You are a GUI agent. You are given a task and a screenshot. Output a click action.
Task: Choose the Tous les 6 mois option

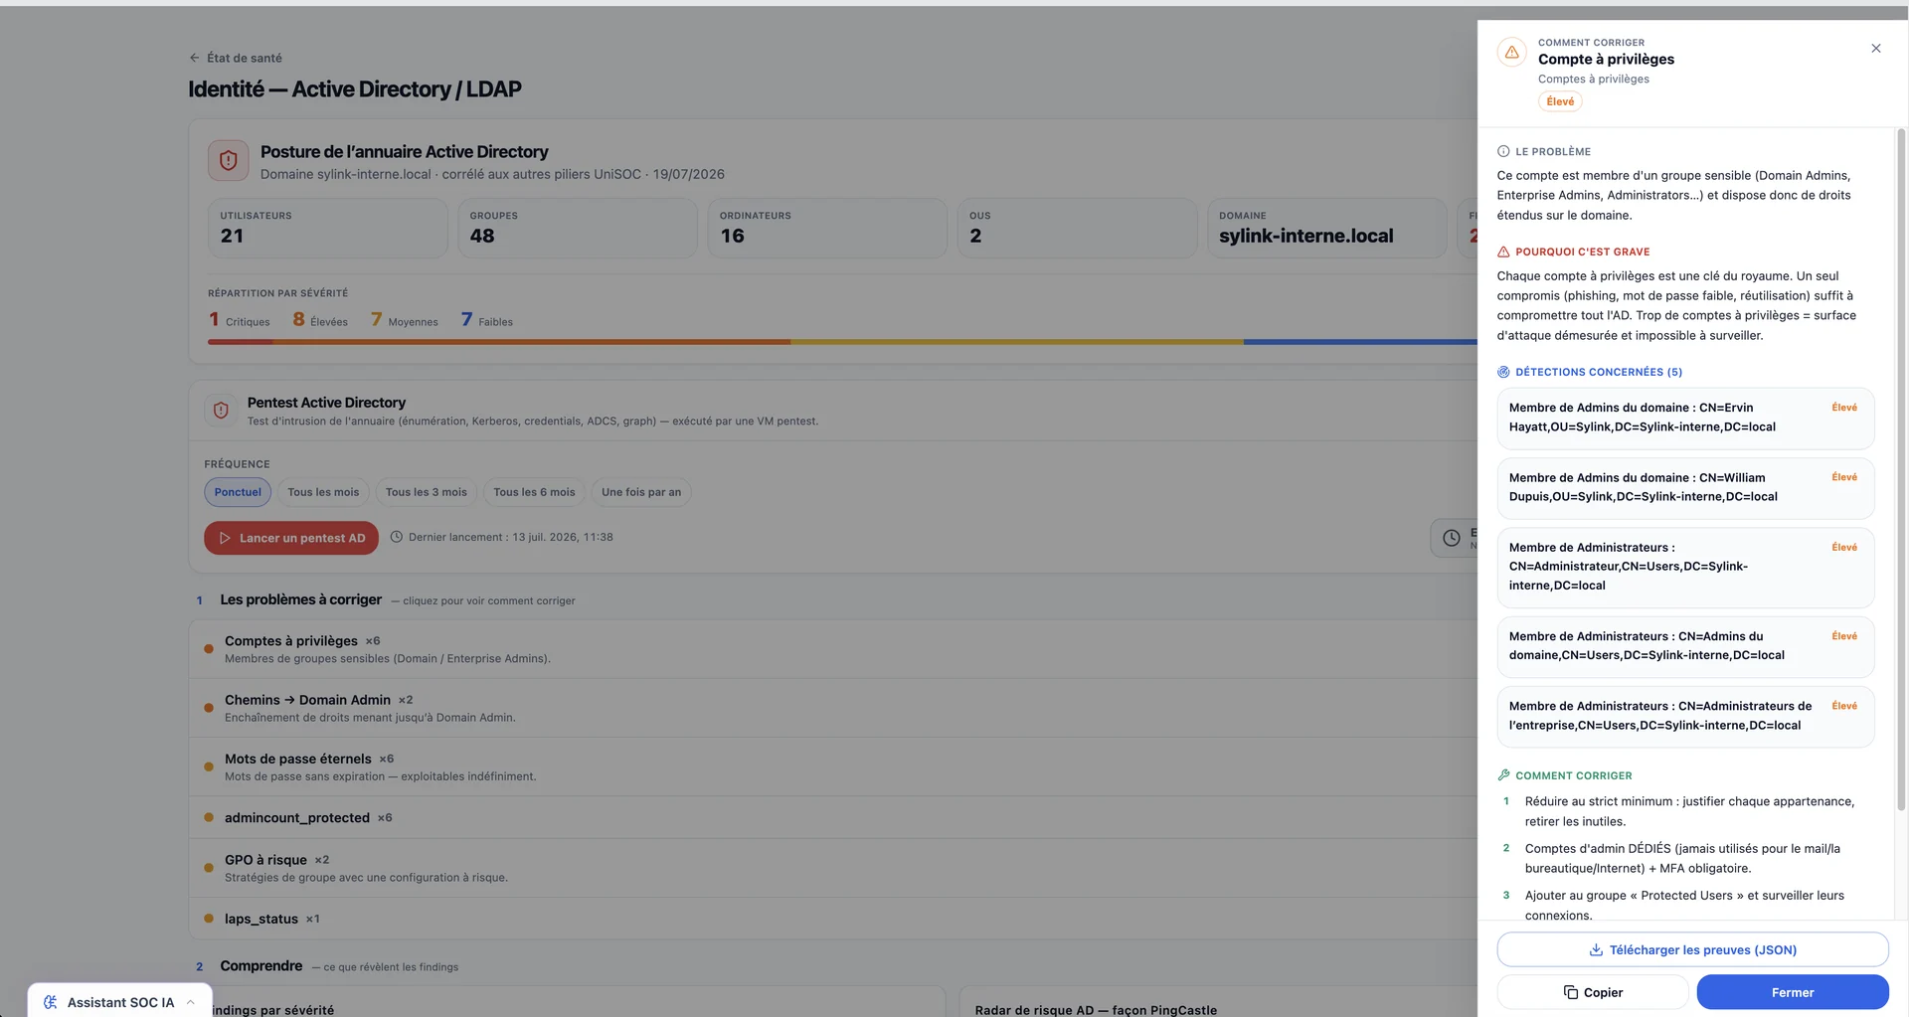[x=534, y=492]
